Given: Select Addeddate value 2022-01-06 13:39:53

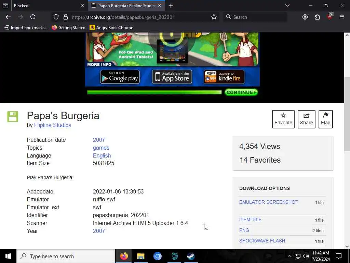Looking at the screenshot, I should click(x=118, y=192).
